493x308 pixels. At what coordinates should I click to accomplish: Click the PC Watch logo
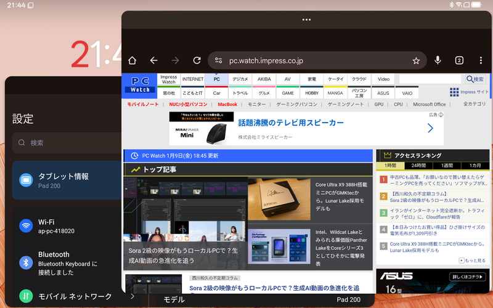tap(140, 86)
